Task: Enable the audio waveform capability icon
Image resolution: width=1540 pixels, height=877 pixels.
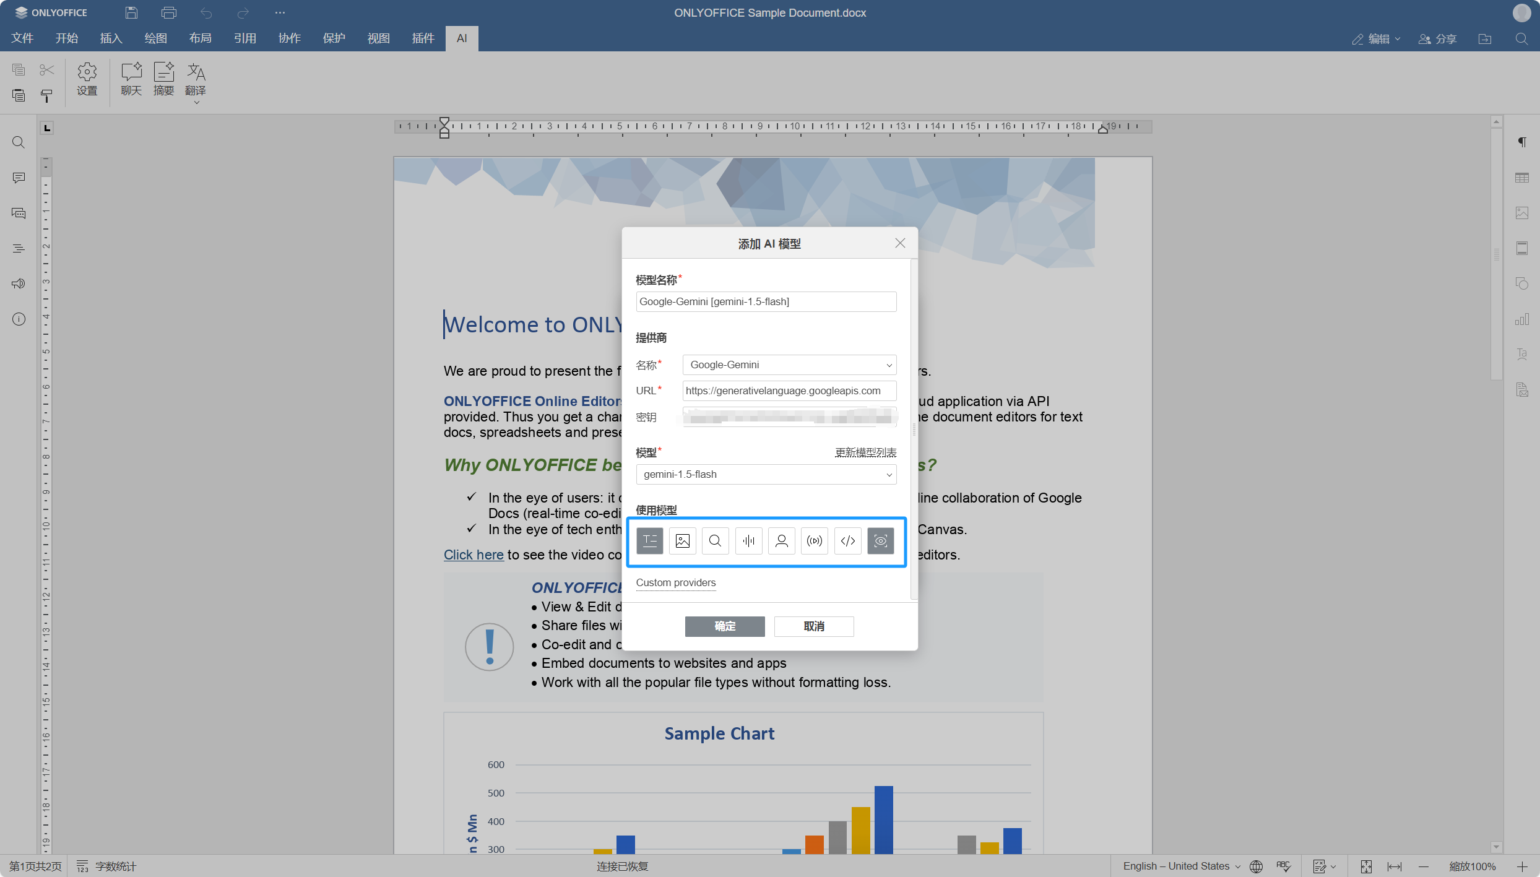Action: pyautogui.click(x=748, y=541)
